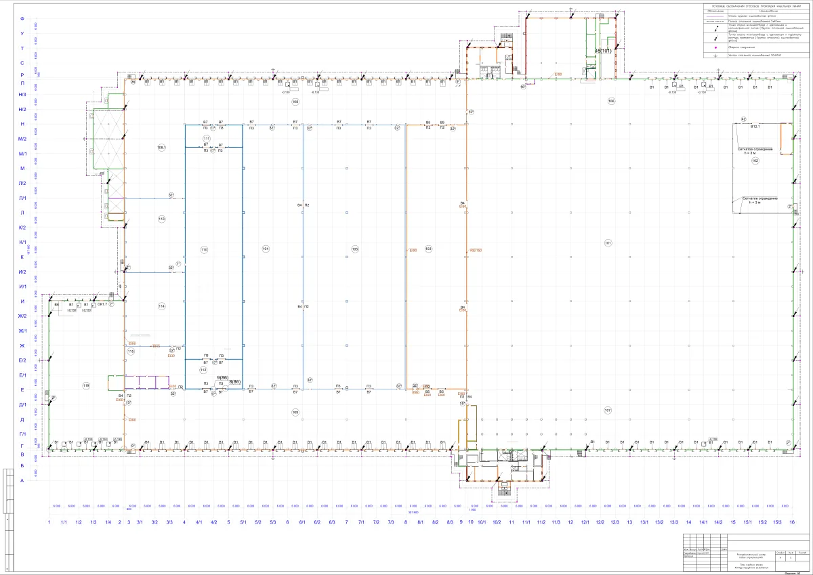
Task: Select room marker 102 inside the mesh fence
Action: (x=755, y=161)
